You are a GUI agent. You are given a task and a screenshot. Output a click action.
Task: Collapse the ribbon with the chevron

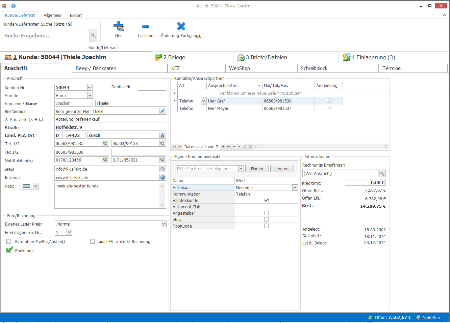click(444, 15)
